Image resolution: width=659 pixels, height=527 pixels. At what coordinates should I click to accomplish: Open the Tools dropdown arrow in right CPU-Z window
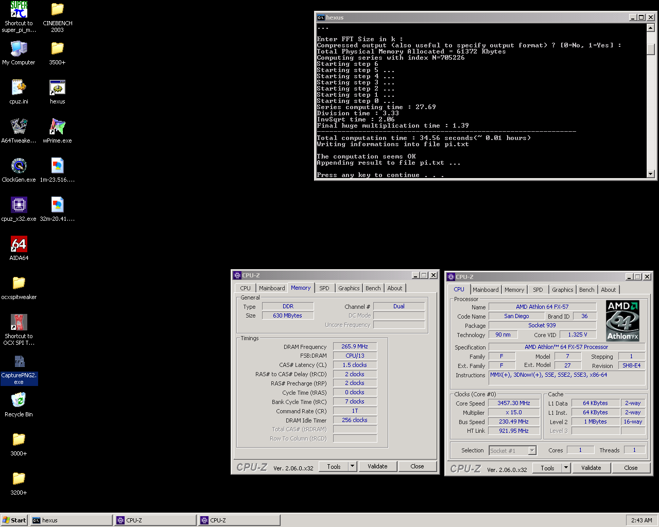[x=566, y=468]
